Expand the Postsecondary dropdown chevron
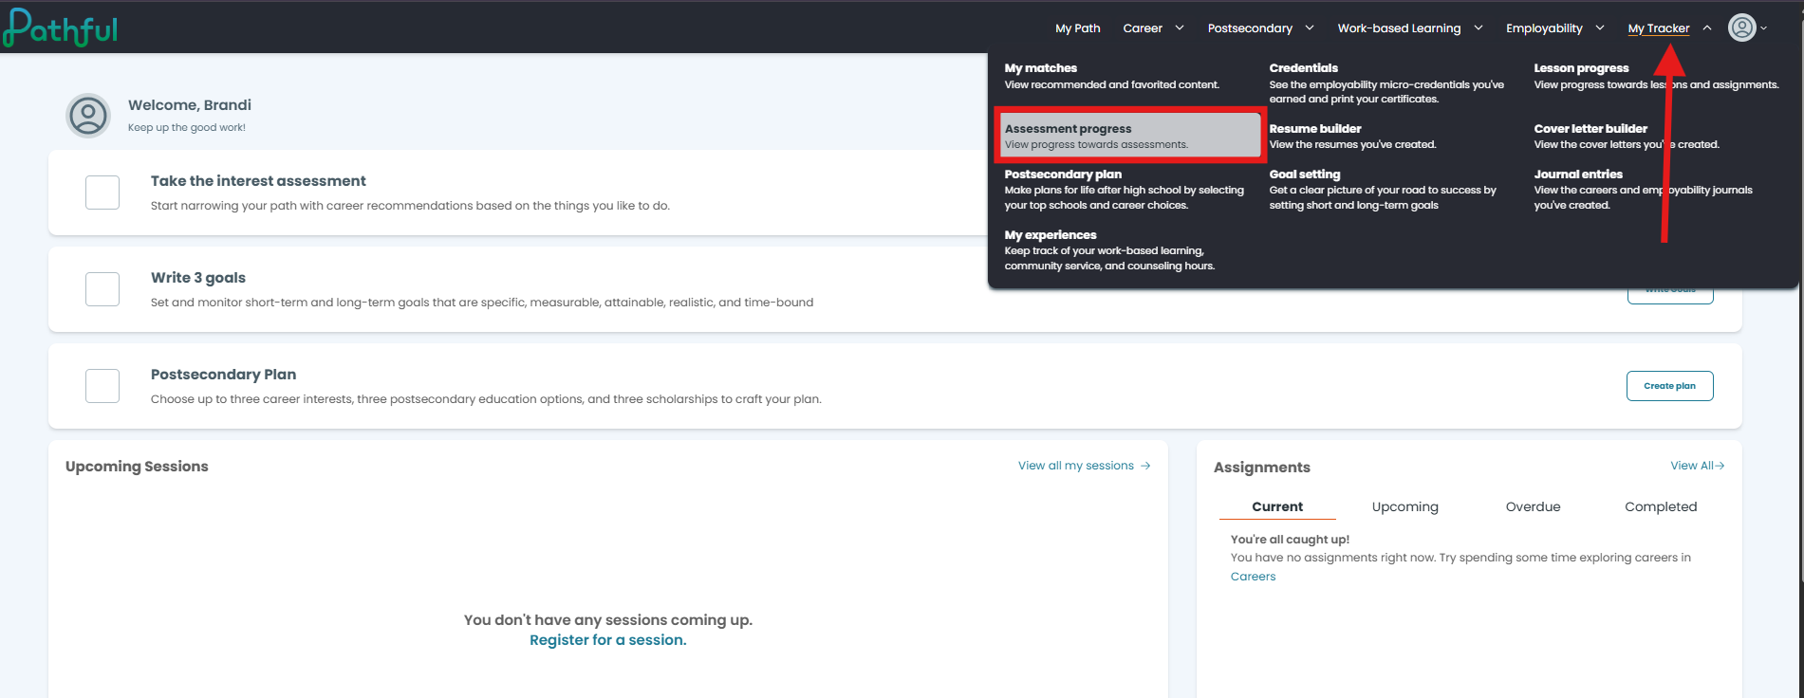 click(1310, 28)
